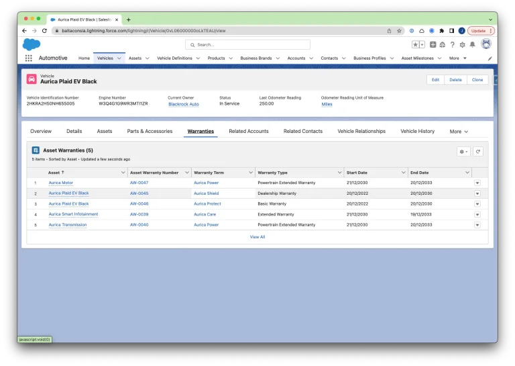Click the favorites star icon
Screen dimensions: 515x366
[x=415, y=44]
